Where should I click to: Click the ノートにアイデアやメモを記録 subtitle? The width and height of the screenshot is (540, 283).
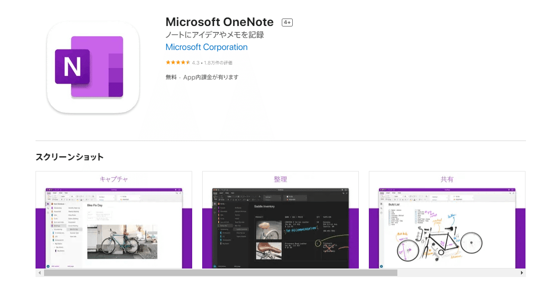pyautogui.click(x=215, y=34)
